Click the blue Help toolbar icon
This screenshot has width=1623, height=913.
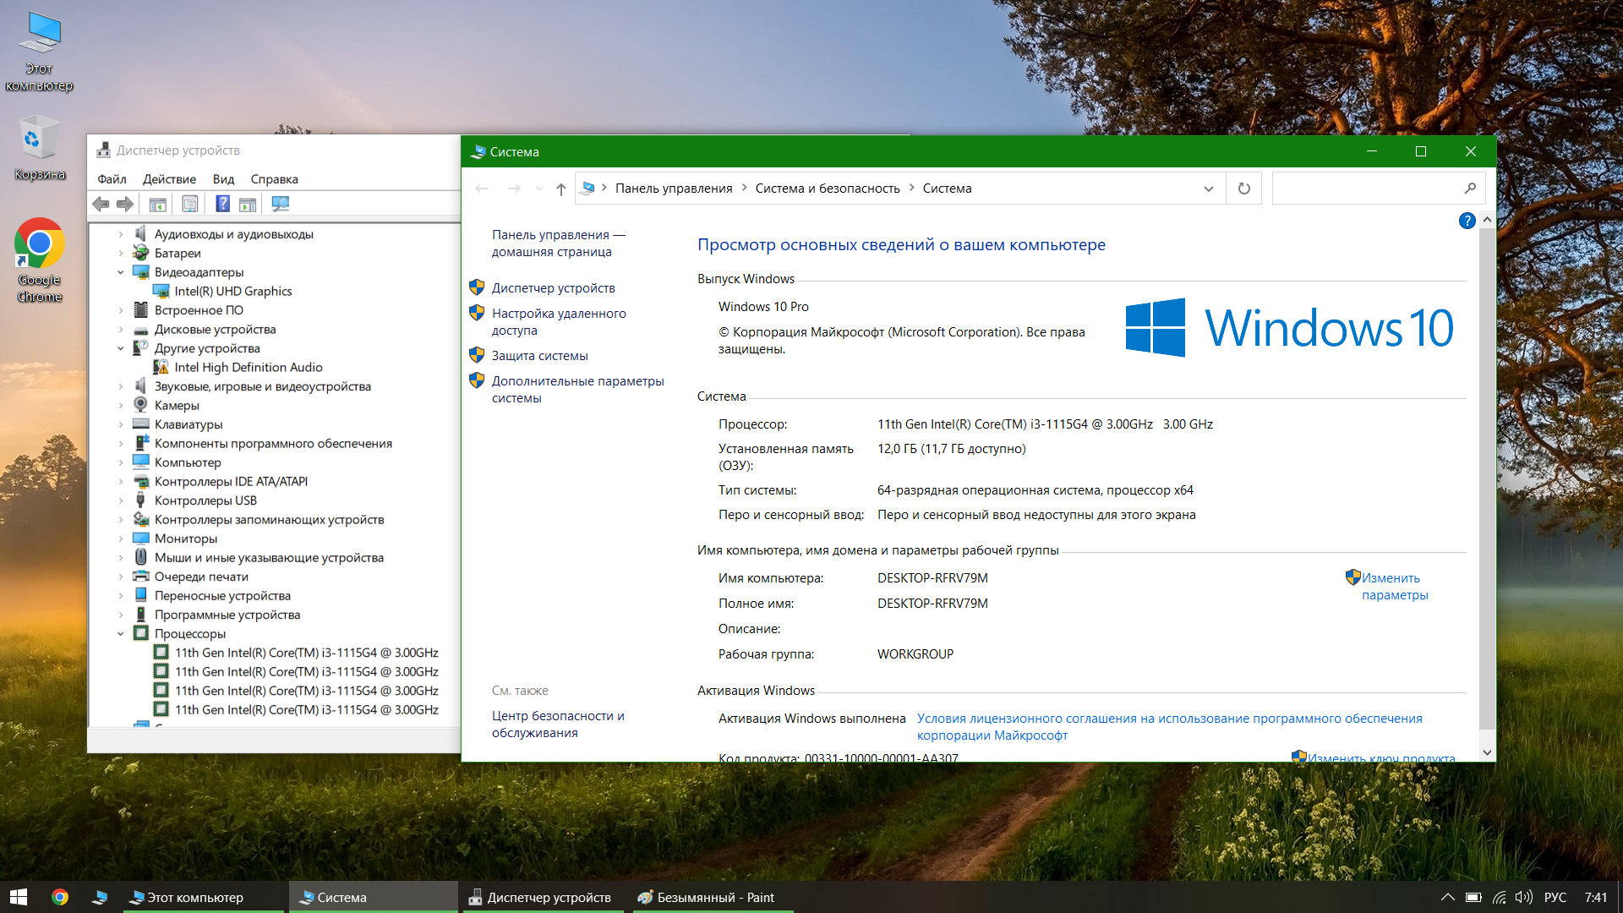(x=222, y=204)
